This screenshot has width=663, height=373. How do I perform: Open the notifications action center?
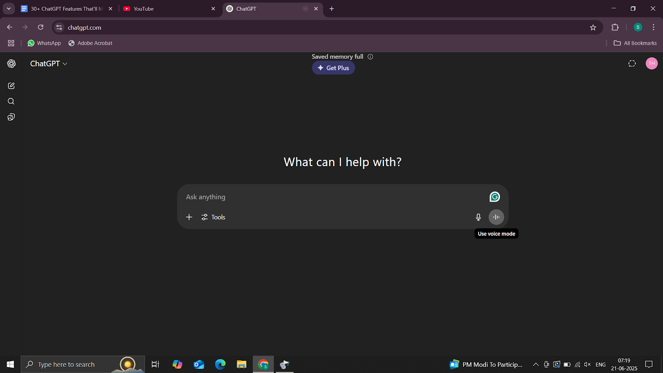tap(649, 364)
